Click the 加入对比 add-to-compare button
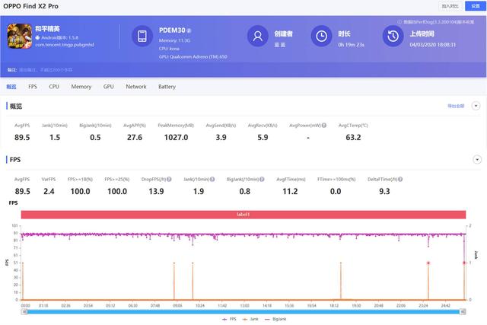The height and width of the screenshot is (325, 487). [450, 6]
